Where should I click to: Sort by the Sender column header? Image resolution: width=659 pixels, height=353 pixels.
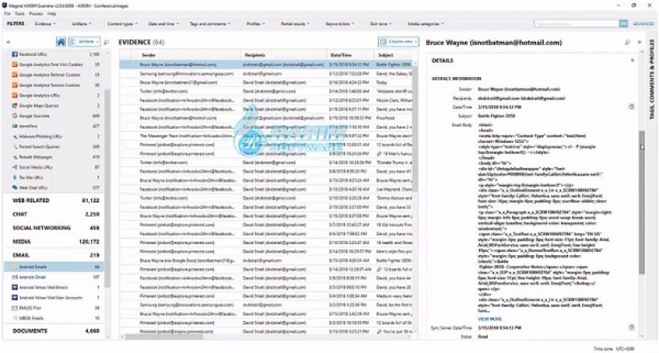(190, 55)
